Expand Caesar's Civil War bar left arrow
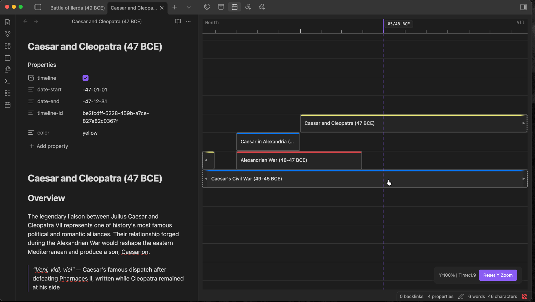Viewport: 535px width, 302px height. pos(206,179)
